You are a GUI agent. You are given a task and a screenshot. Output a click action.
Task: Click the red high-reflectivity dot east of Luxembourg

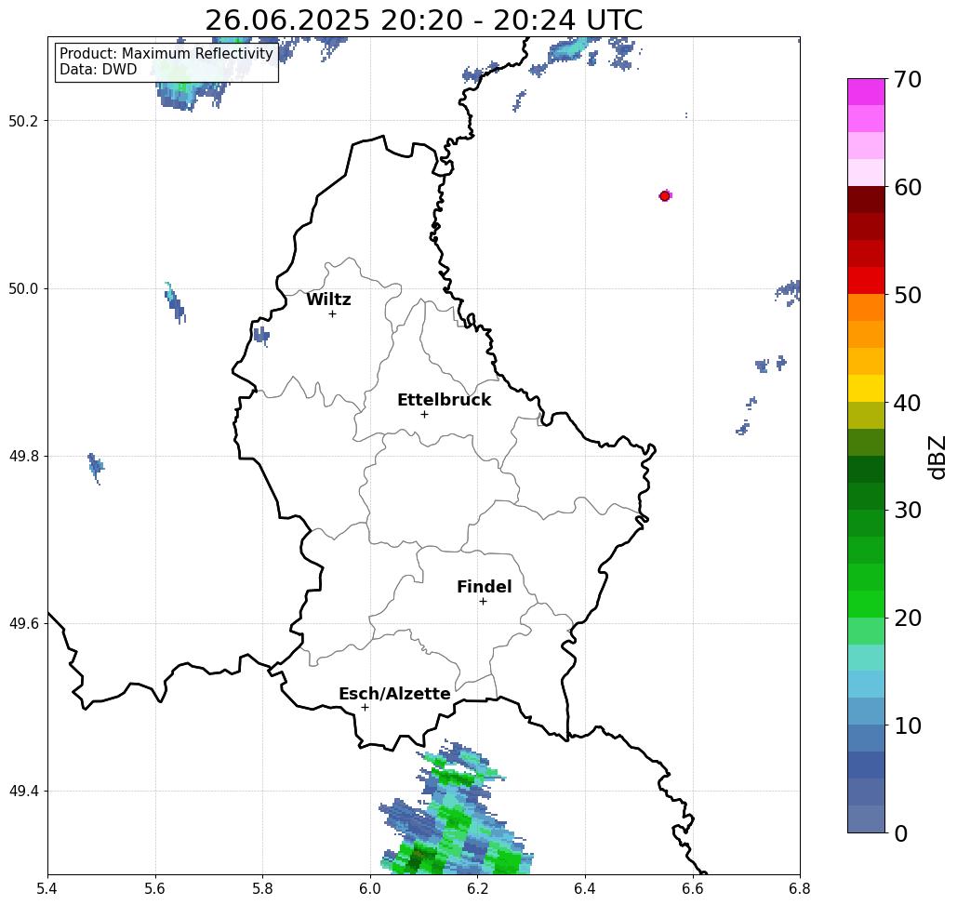(x=665, y=196)
